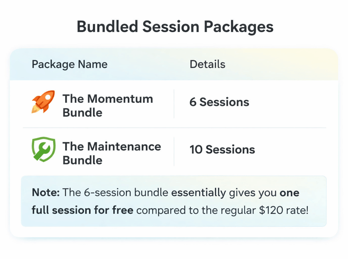Select The Maintenance Bundle package name
The height and width of the screenshot is (259, 348).
pyautogui.click(x=111, y=153)
